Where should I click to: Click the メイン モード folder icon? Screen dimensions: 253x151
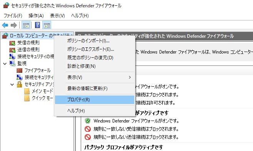(x=27, y=91)
